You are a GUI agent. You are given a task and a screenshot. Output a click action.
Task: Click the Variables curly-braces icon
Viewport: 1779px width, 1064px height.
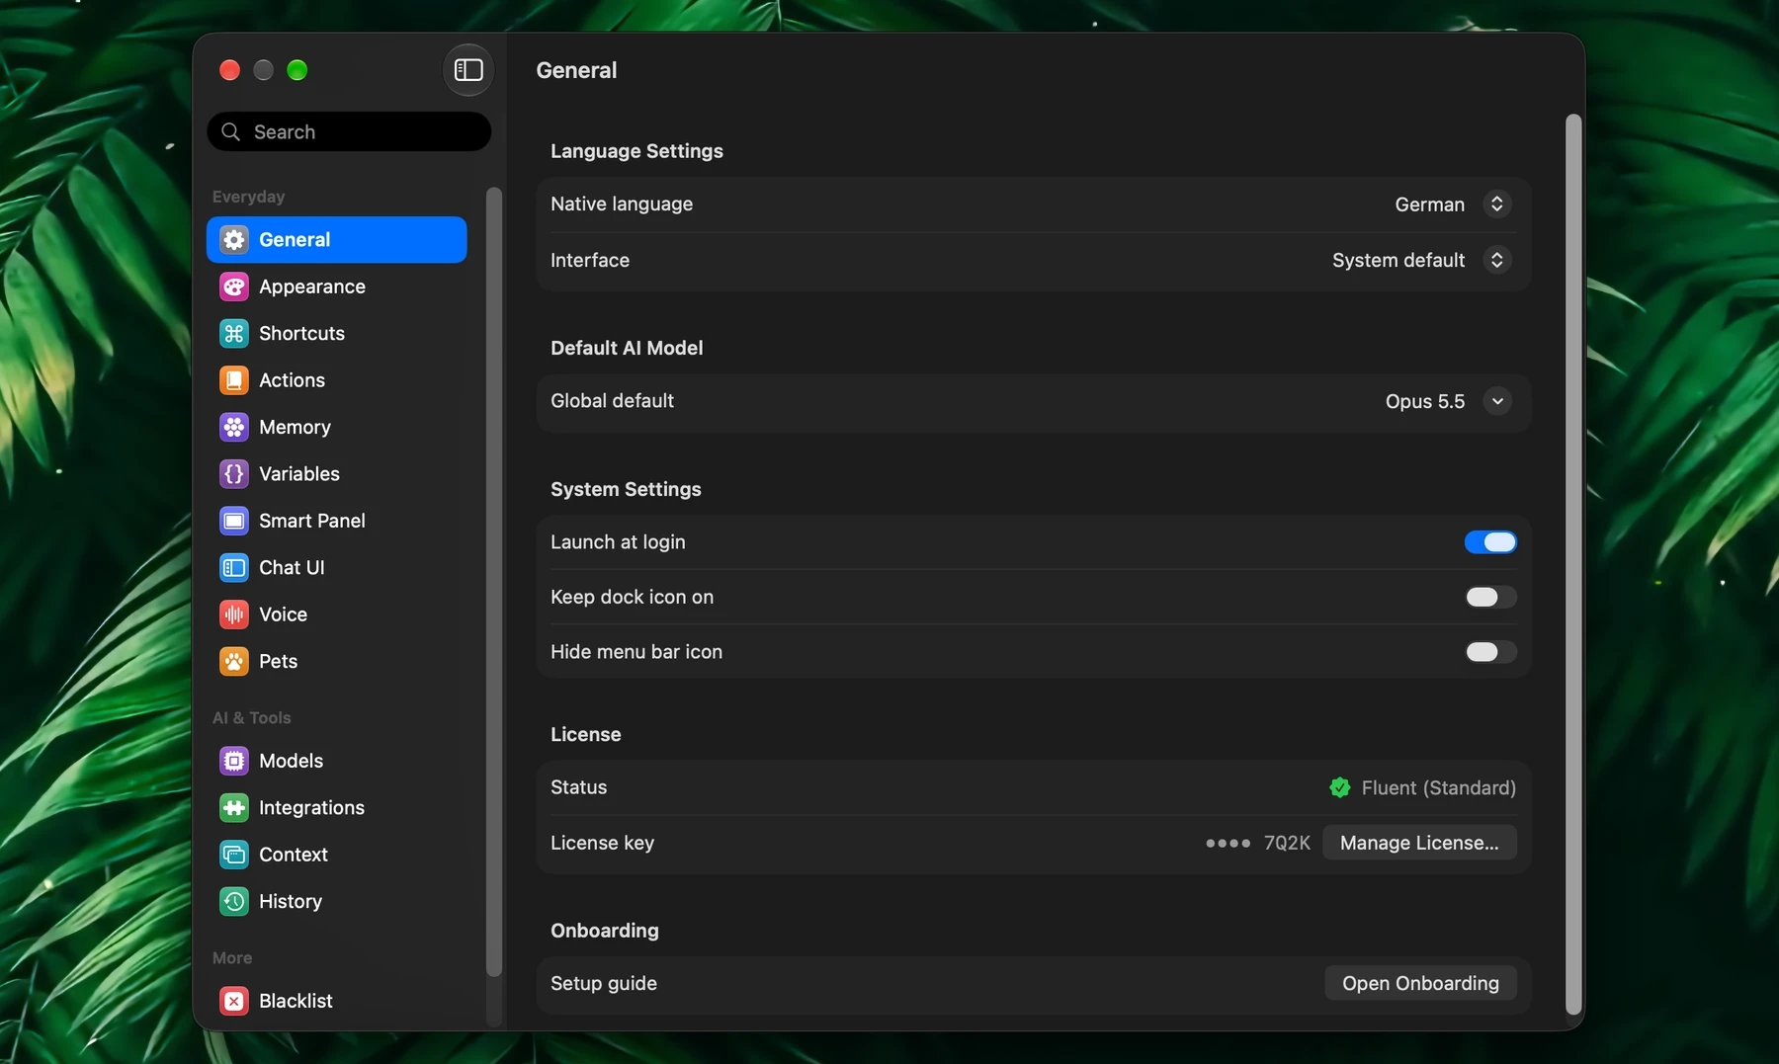[234, 474]
